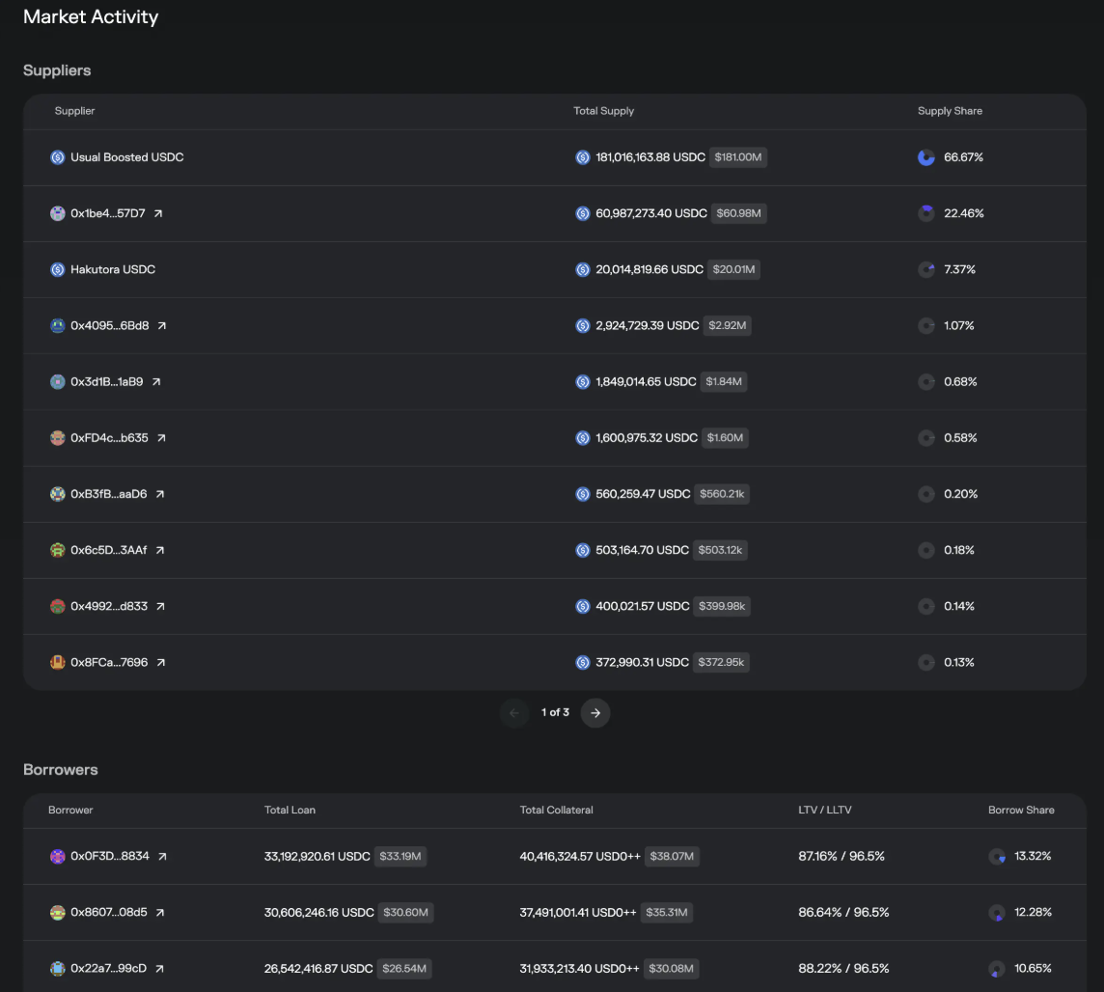
Task: Click the avatar of borrower 0x8607...08d5
Action: [x=58, y=913]
